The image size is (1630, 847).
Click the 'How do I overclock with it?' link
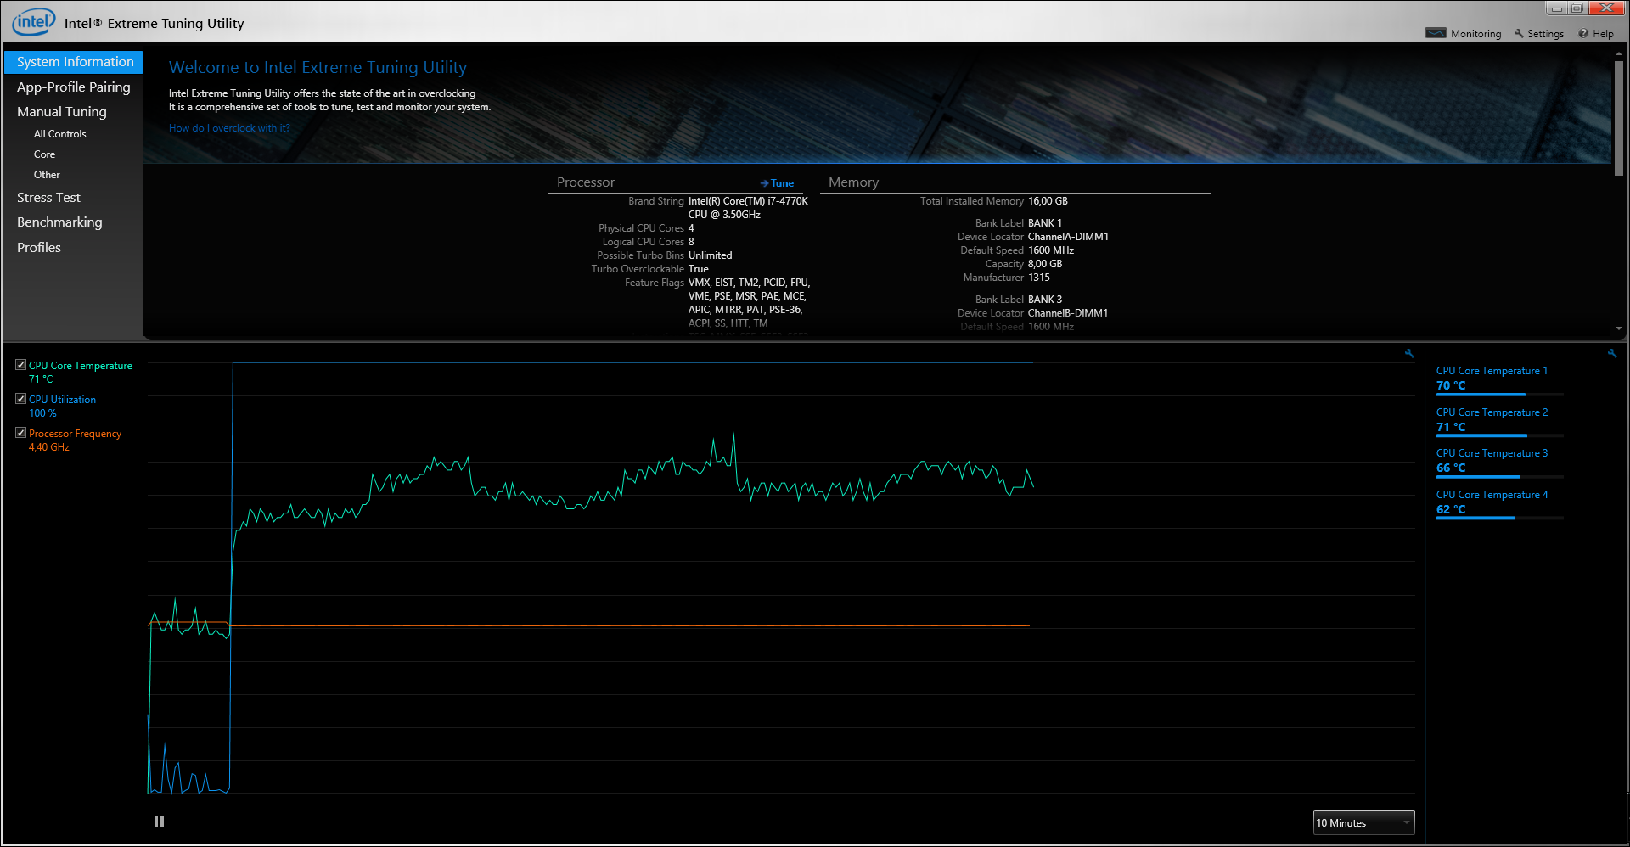click(x=229, y=128)
